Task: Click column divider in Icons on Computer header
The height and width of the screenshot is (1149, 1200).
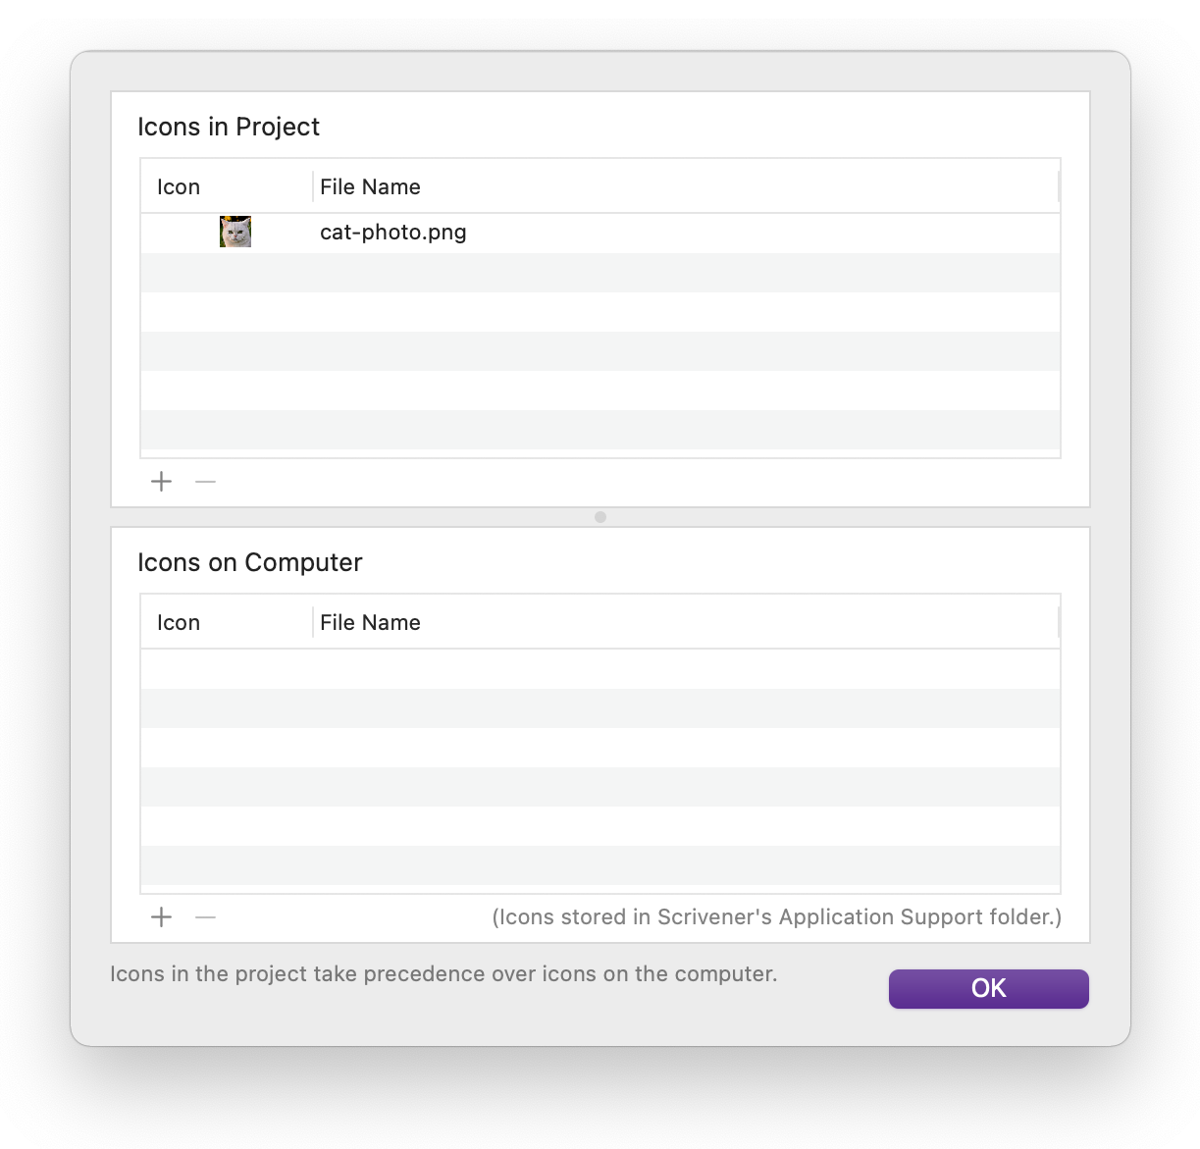Action: (313, 622)
